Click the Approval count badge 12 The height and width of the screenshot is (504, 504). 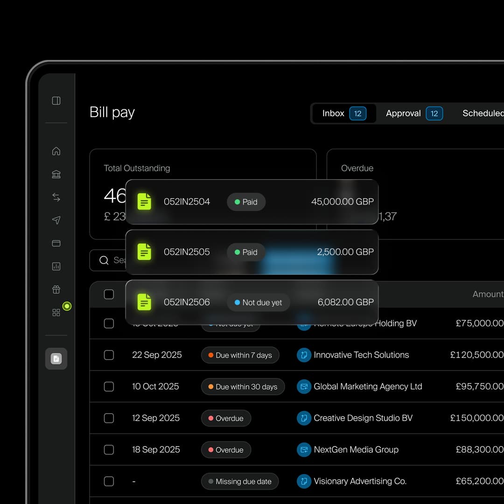coord(434,113)
